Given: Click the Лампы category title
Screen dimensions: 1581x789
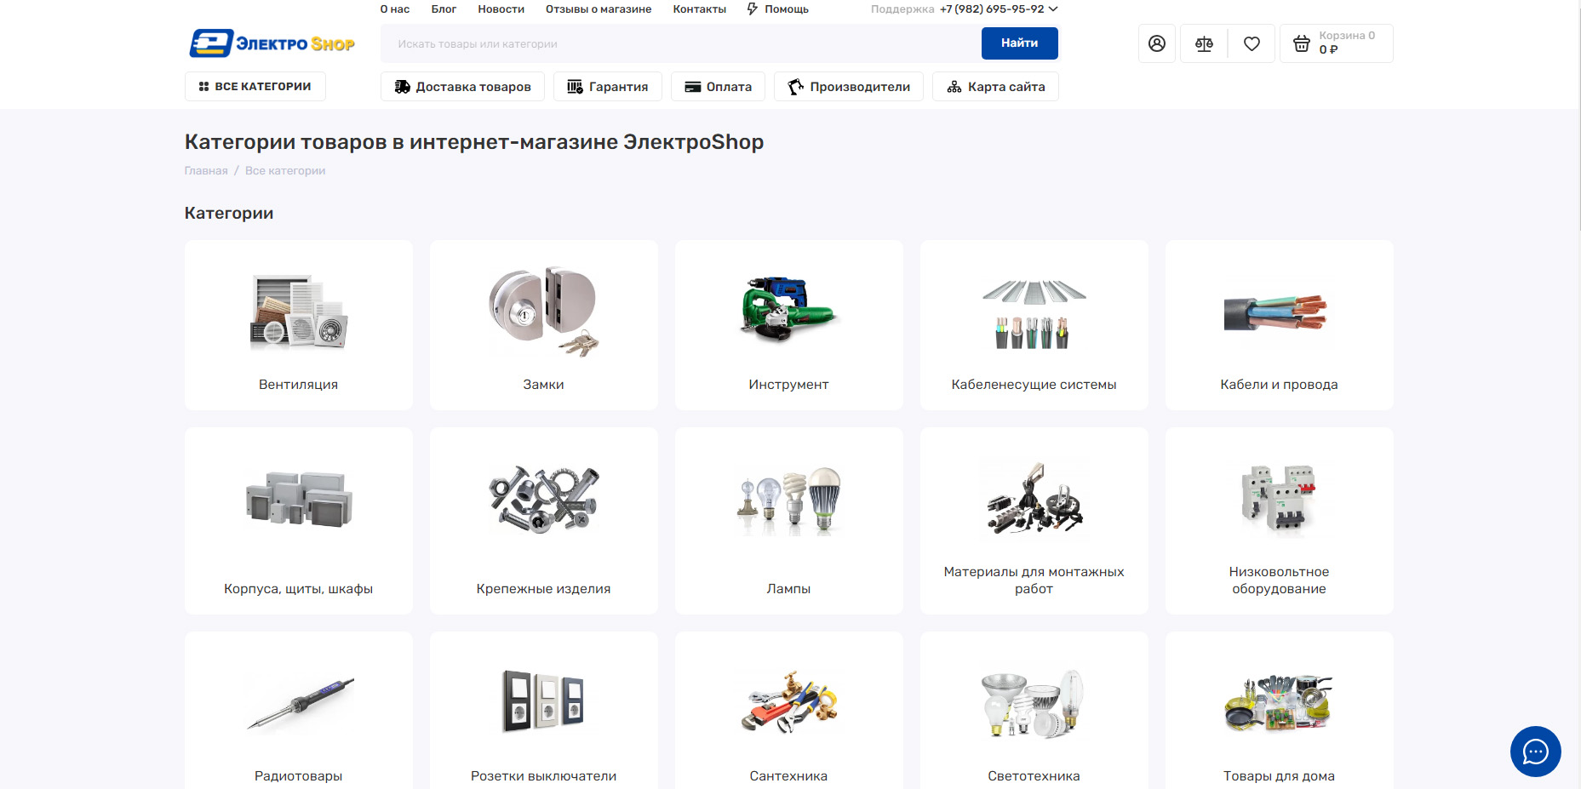Looking at the screenshot, I should click(x=789, y=589).
